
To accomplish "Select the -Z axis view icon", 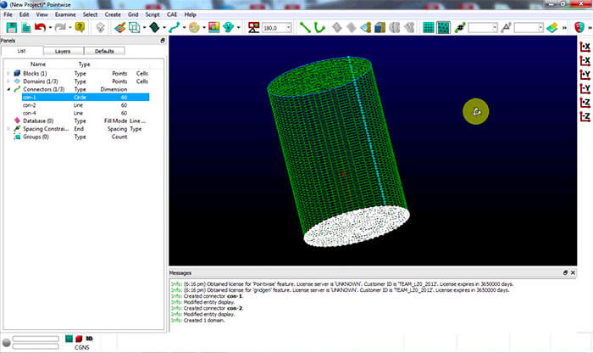I will point(584,117).
